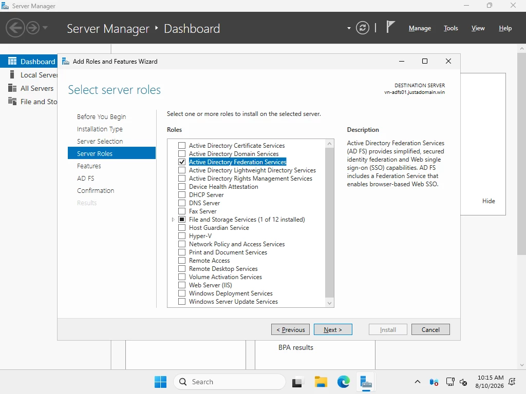Click the Dashboard grid icon in sidebar
Screen dimensions: 526x394
click(x=12, y=61)
